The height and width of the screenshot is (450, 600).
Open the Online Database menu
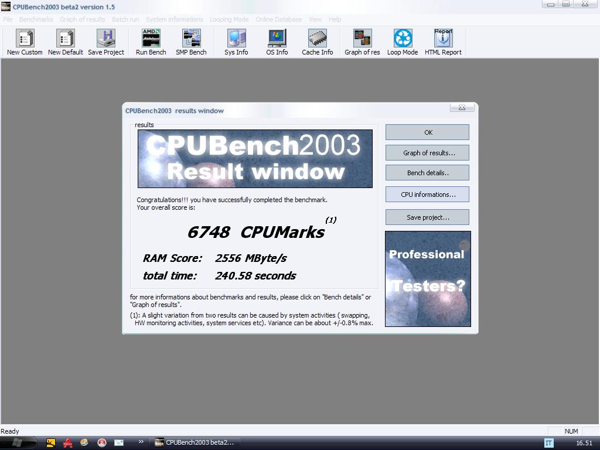point(278,19)
